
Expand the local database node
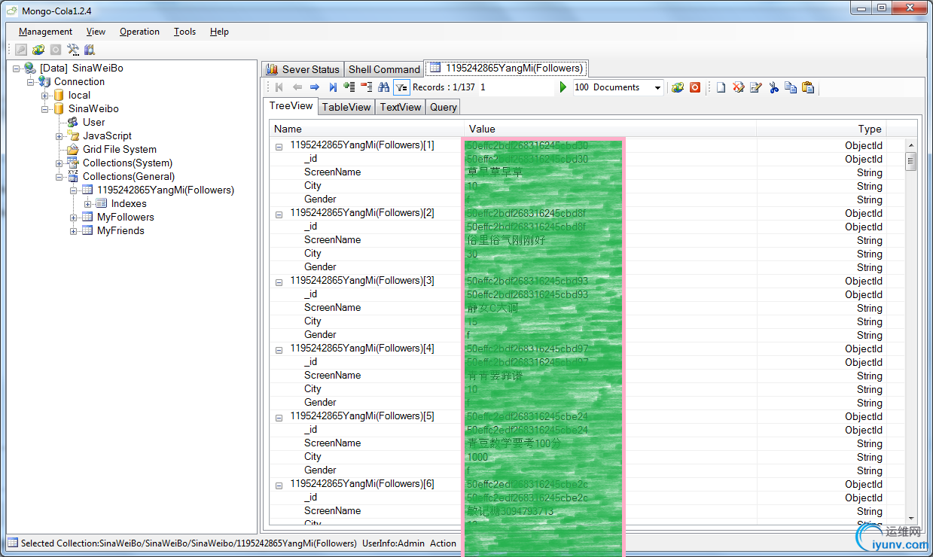point(45,96)
